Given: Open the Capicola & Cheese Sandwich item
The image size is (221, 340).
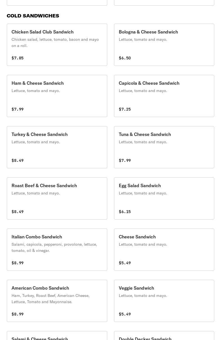Looking at the screenshot, I should 164,96.
